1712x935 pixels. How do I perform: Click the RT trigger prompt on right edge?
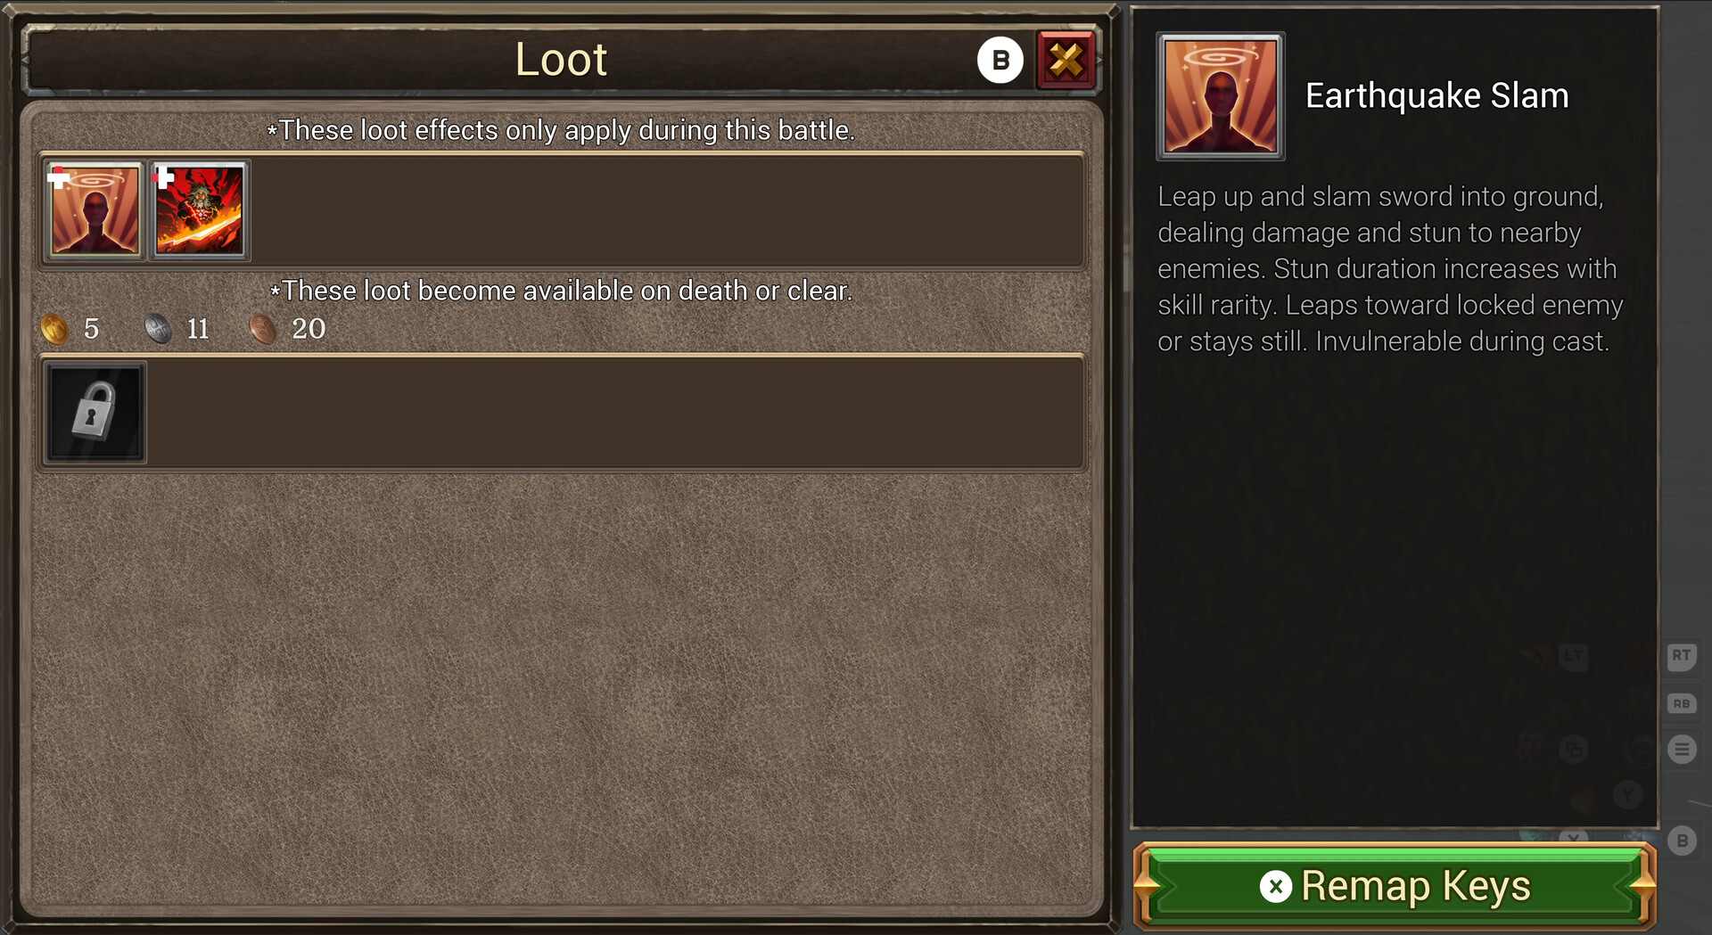(x=1682, y=656)
